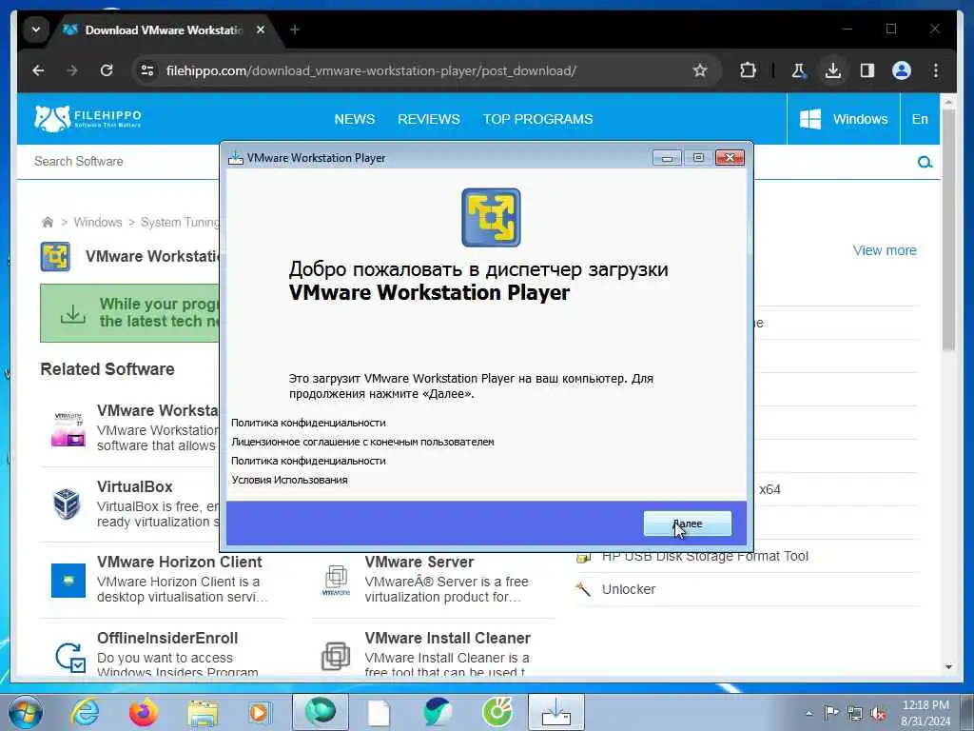The image size is (974, 731).
Task: Open the En language selector
Action: [x=920, y=119]
